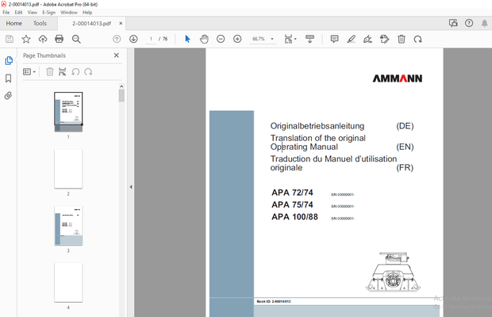Screen dimensions: 492x317
Task: Rotate page with main toolbar icon
Action: 417,39
